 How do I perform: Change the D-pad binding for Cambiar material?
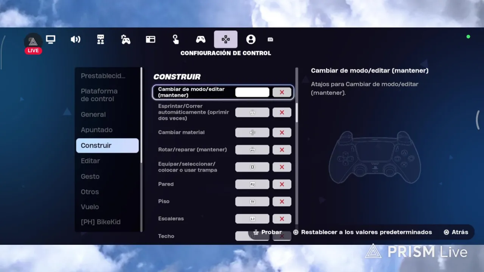[x=252, y=133]
